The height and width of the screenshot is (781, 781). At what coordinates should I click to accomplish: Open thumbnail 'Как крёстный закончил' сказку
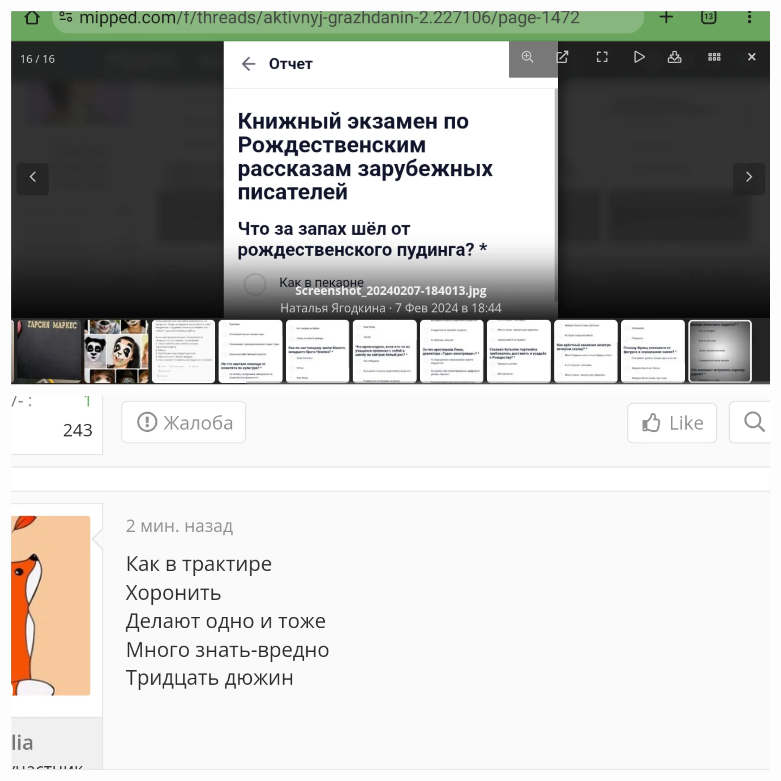coord(586,351)
